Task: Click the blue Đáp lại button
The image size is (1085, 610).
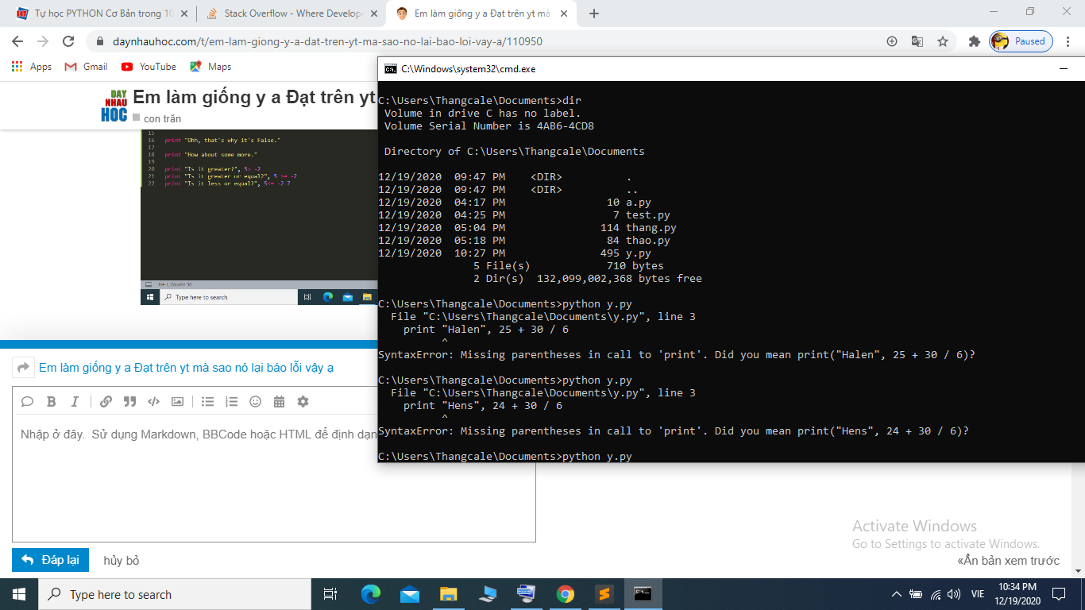Action: click(x=51, y=560)
